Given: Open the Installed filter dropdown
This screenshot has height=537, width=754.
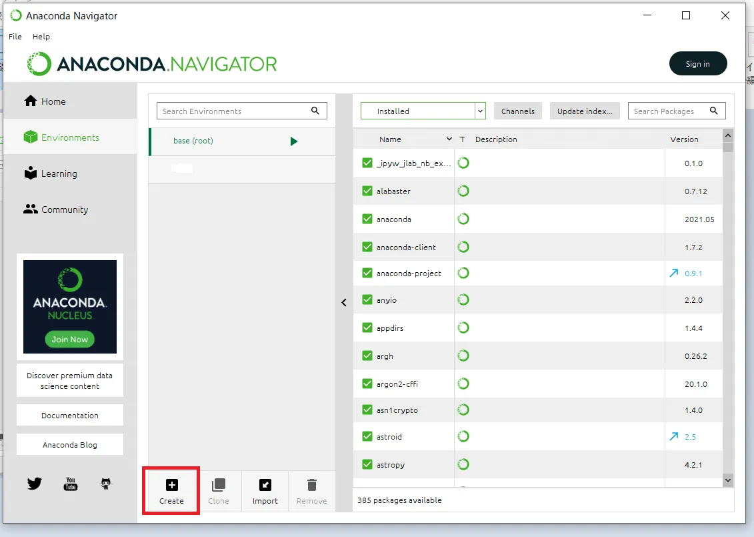Looking at the screenshot, I should [x=423, y=111].
